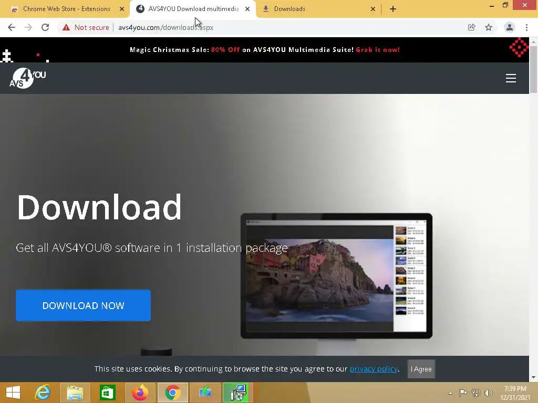Click the AVS4YOU logo
The height and width of the screenshot is (403, 538).
[x=27, y=78]
